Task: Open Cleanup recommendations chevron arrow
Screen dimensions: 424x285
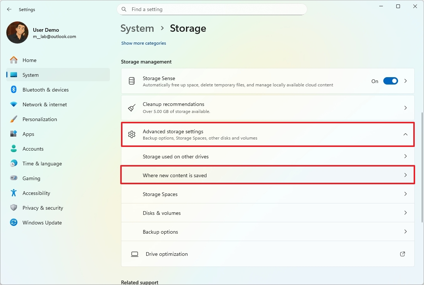Action: pos(406,108)
